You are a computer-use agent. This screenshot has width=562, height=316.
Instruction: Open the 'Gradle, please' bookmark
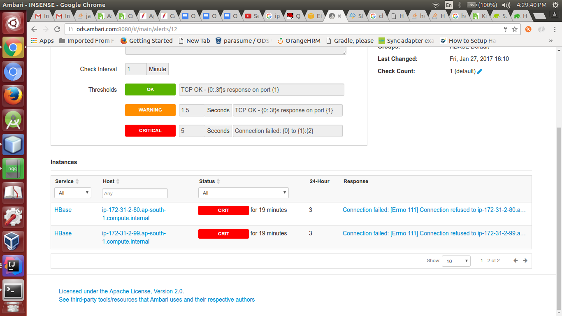[349, 41]
